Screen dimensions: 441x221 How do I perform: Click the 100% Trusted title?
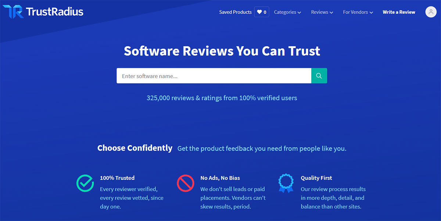tap(117, 178)
